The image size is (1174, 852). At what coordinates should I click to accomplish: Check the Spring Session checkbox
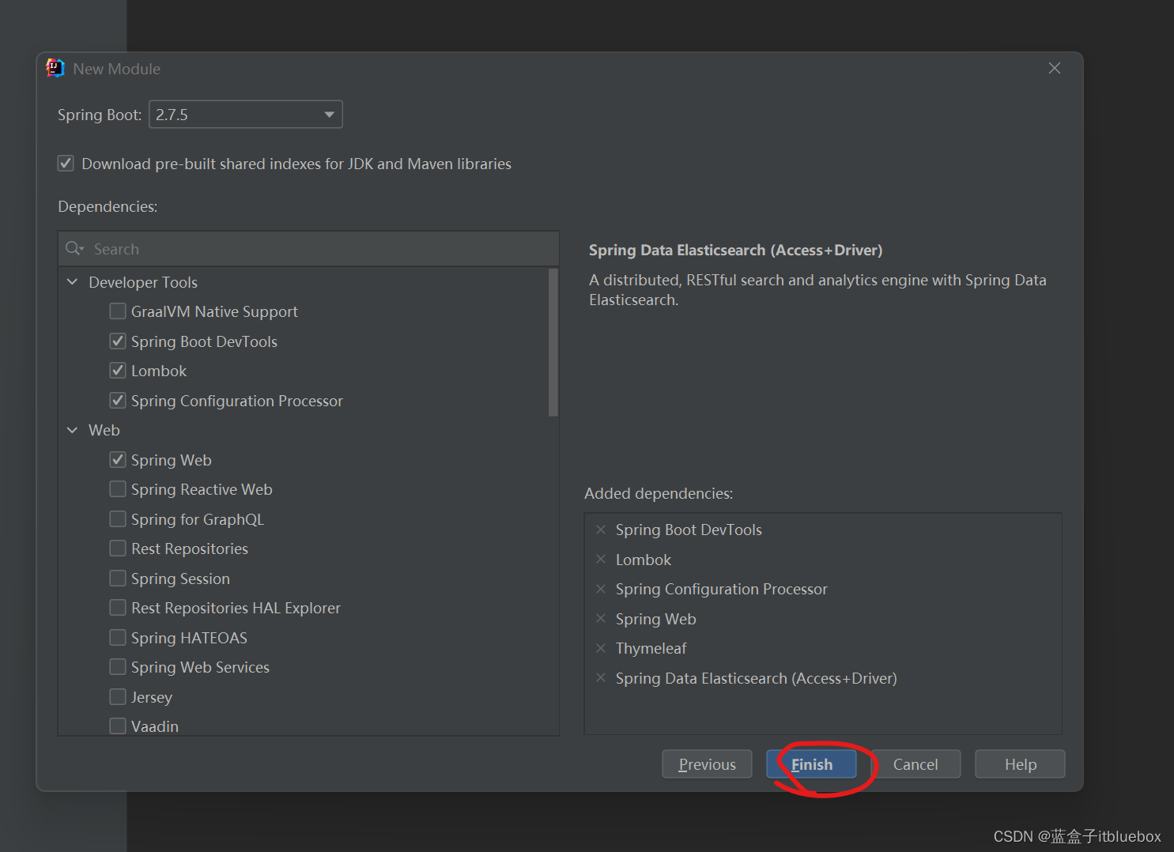[118, 579]
